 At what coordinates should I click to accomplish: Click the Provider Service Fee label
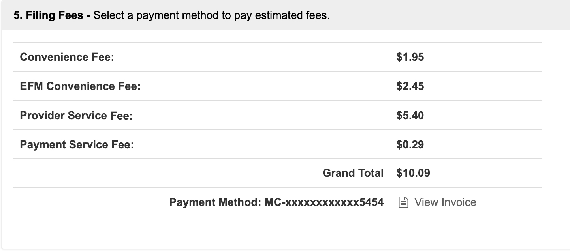tap(76, 116)
